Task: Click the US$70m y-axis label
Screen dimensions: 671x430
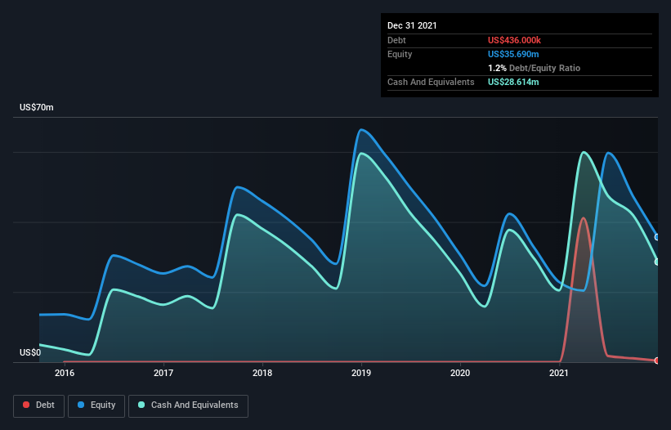Action: coord(37,107)
